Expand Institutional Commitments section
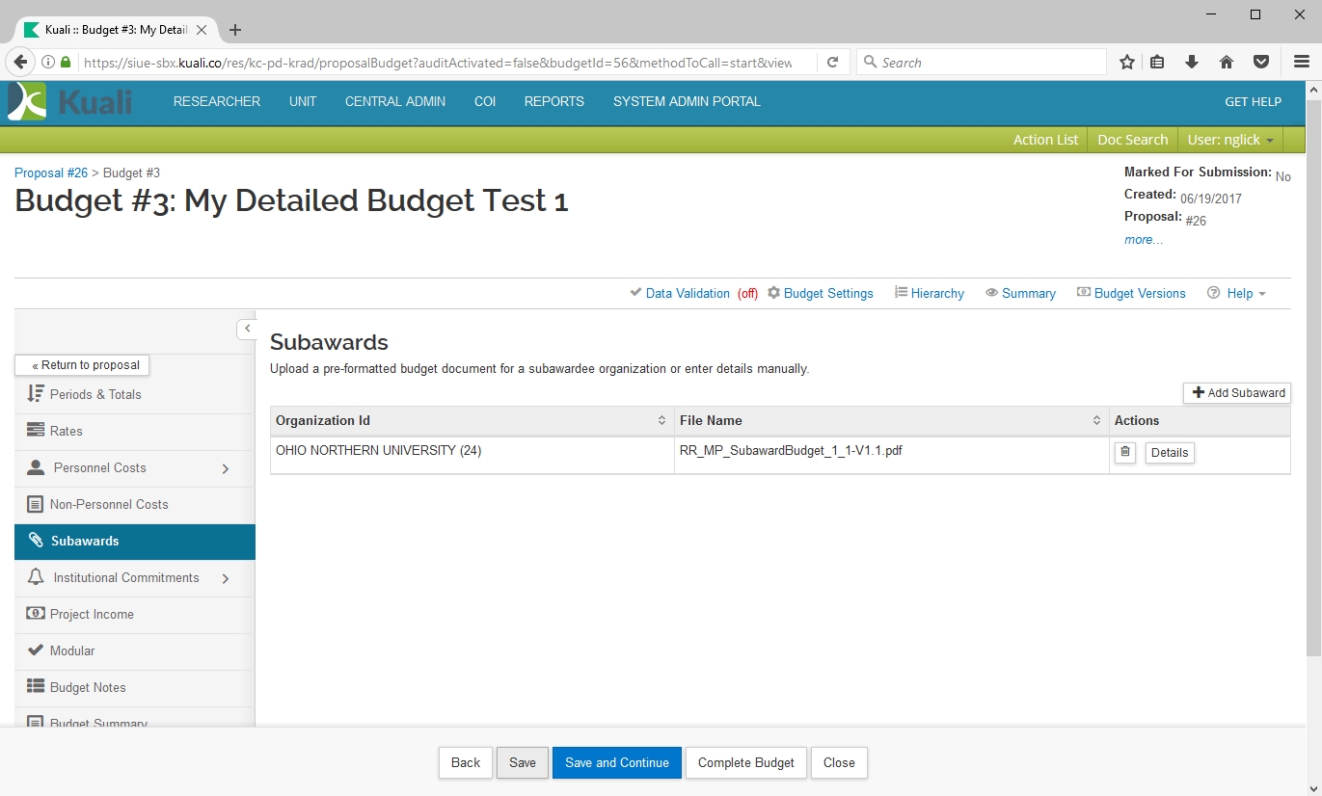Screen dimensions: 1322x796 (x=226, y=578)
